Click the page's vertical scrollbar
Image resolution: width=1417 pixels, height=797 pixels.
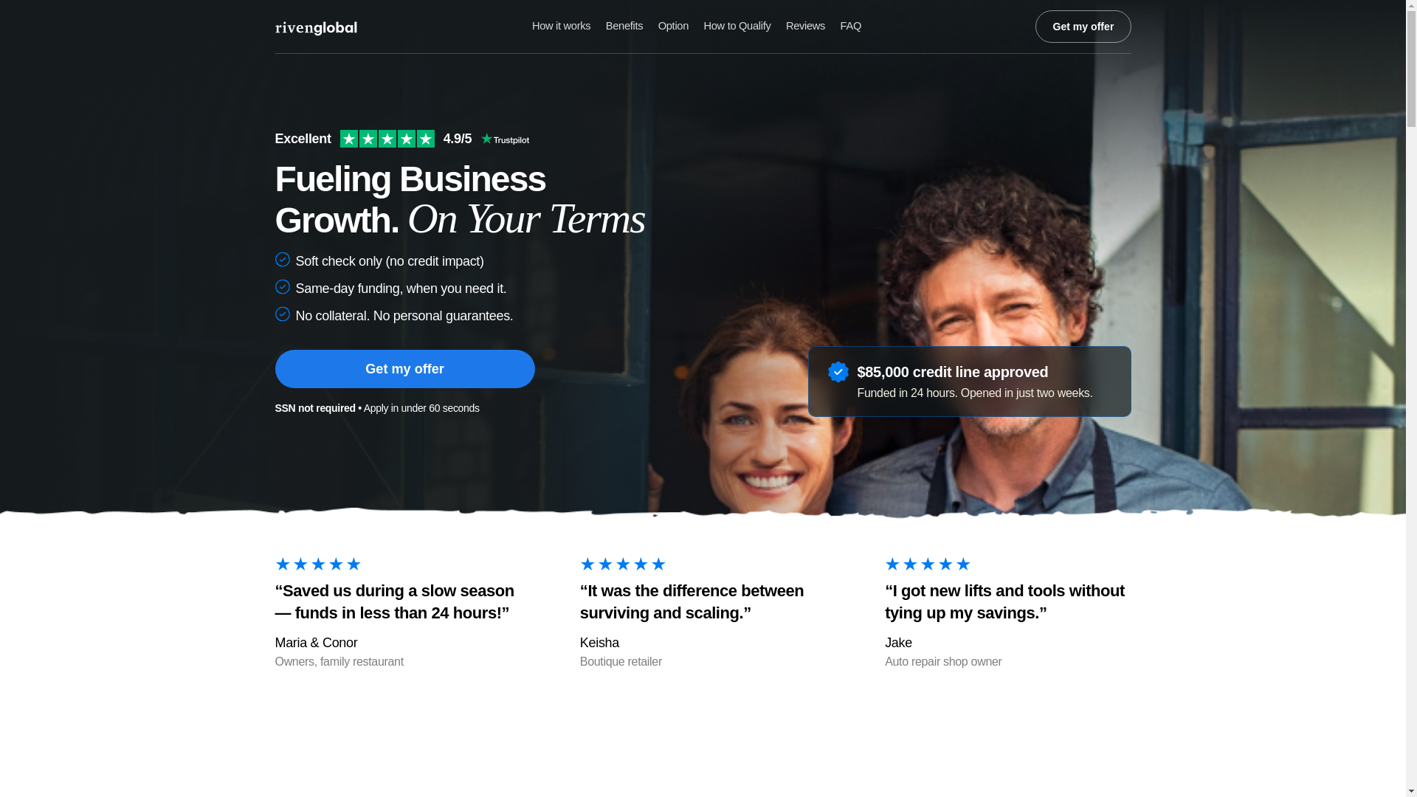[1411, 398]
